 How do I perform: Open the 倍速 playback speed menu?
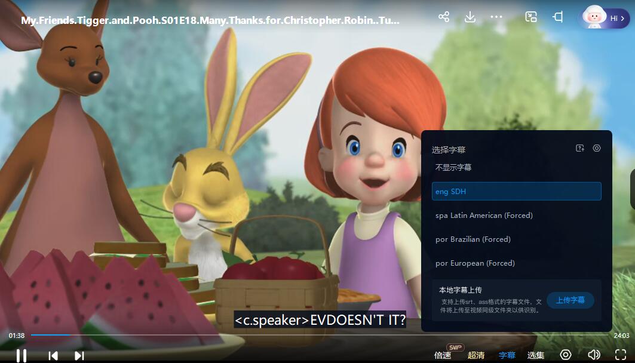(x=443, y=355)
